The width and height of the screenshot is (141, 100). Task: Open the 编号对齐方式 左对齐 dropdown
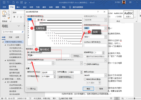pyautogui.click(x=54, y=72)
